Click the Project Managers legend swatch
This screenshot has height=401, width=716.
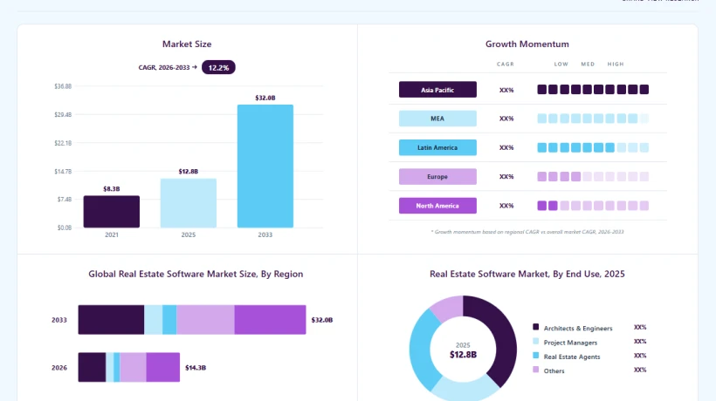pos(535,341)
